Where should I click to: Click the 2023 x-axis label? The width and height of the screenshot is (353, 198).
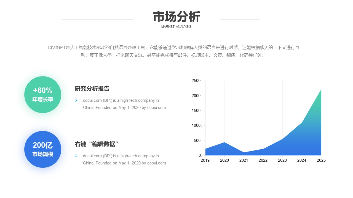(282, 160)
